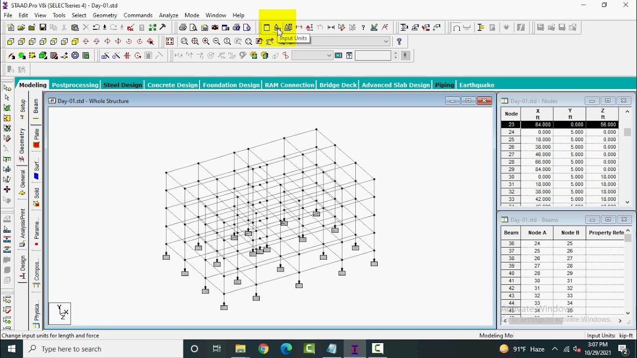Viewport: 637px width, 358px height.
Task: Click the Property Refn column header
Action: [606, 233]
